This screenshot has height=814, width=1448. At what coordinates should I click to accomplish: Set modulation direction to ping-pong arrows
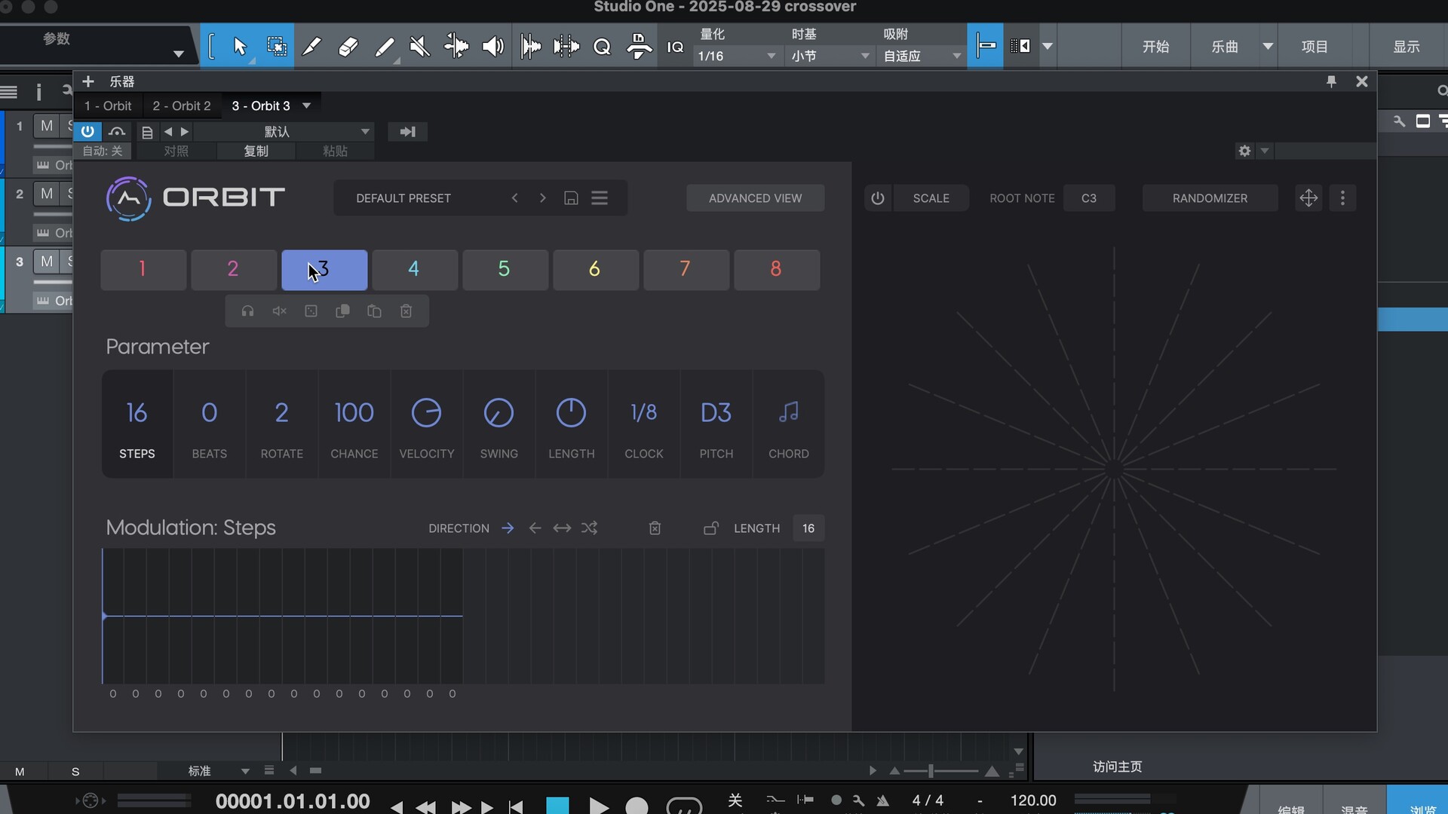click(x=562, y=528)
